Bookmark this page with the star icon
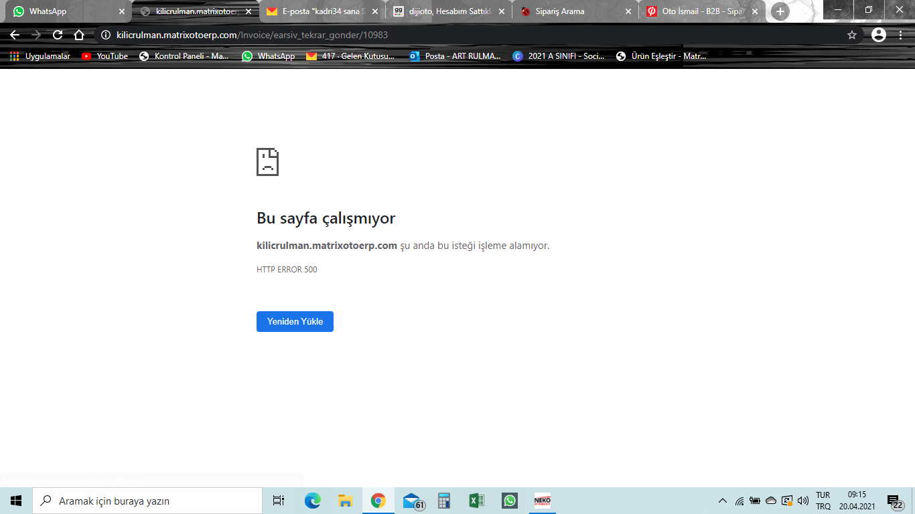The image size is (915, 514). click(x=852, y=35)
